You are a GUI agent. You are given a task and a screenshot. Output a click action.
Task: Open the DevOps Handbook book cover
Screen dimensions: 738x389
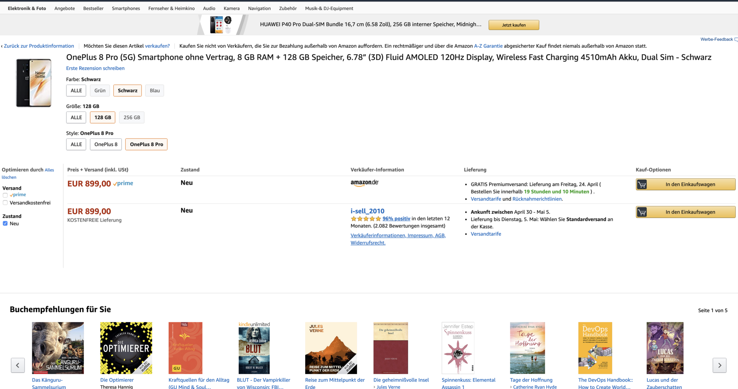pyautogui.click(x=595, y=348)
